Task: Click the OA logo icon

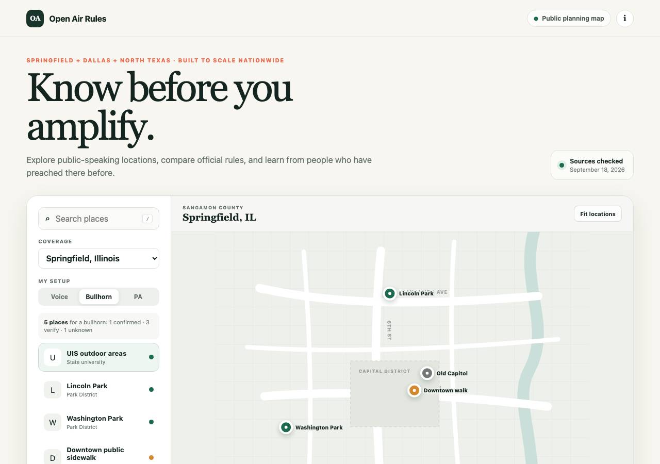Action: click(35, 19)
